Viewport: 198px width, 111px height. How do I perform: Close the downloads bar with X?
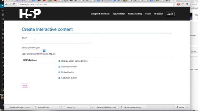(187, 107)
